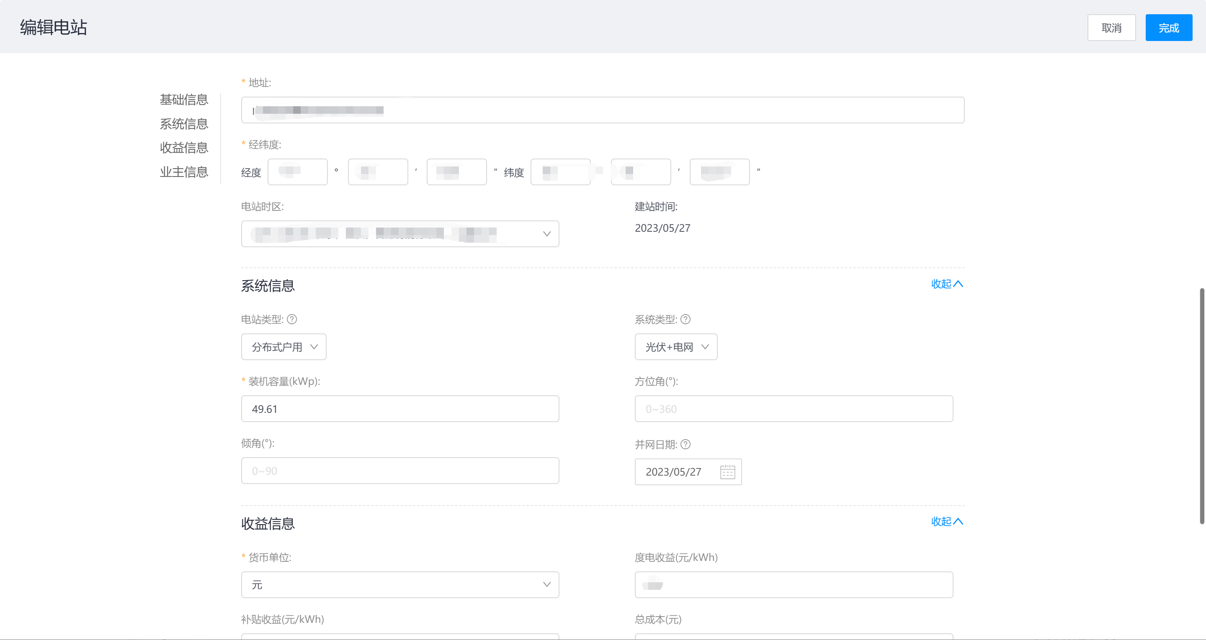
Task: Go to 收益信息 in side navigation
Action: click(x=184, y=148)
